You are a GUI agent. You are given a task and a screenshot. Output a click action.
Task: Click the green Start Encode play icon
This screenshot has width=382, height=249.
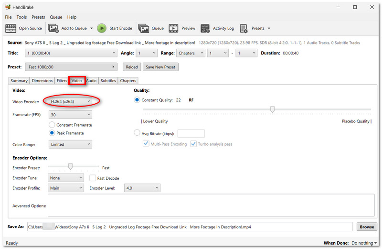[x=102, y=28]
